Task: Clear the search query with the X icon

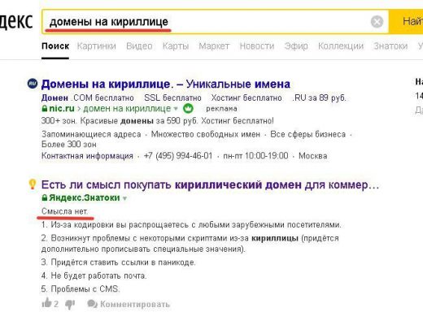Action: coord(377,22)
